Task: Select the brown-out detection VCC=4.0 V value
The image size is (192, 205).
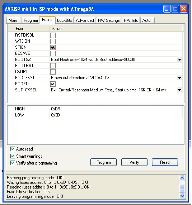Action: 80,78
